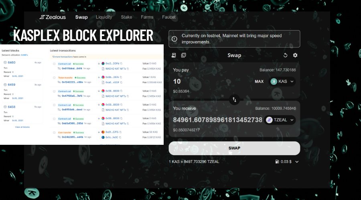The height and width of the screenshot is (200, 361).
Task: Click avatar icon of 0x1c...1e0C
Action: click(x=103, y=138)
